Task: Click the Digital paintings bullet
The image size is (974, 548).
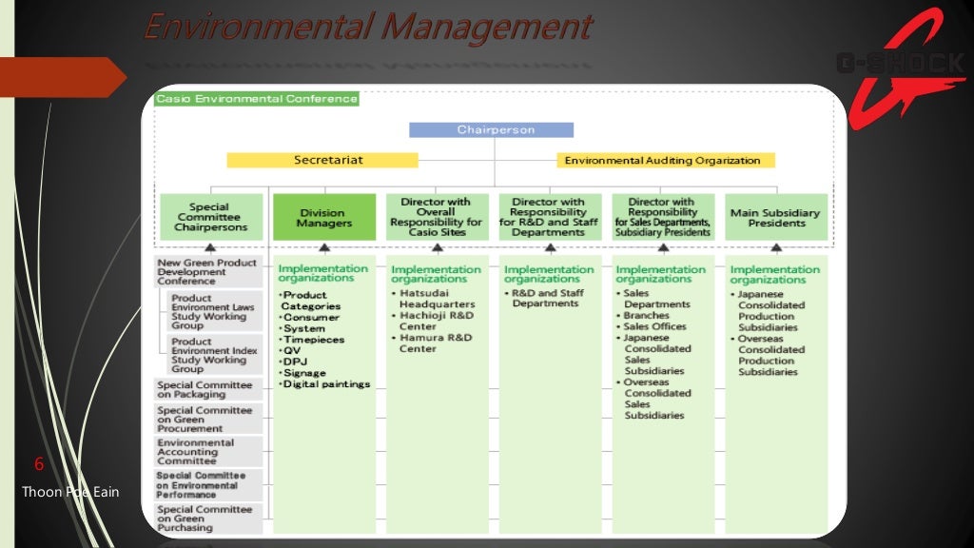Action: (x=324, y=384)
